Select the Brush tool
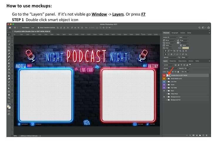216x142 pixels. click(x=9, y=60)
